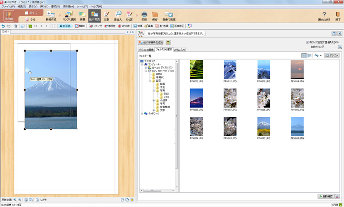Click the 印刷 print icon
The height and width of the screenshot is (207, 344).
coord(143,16)
